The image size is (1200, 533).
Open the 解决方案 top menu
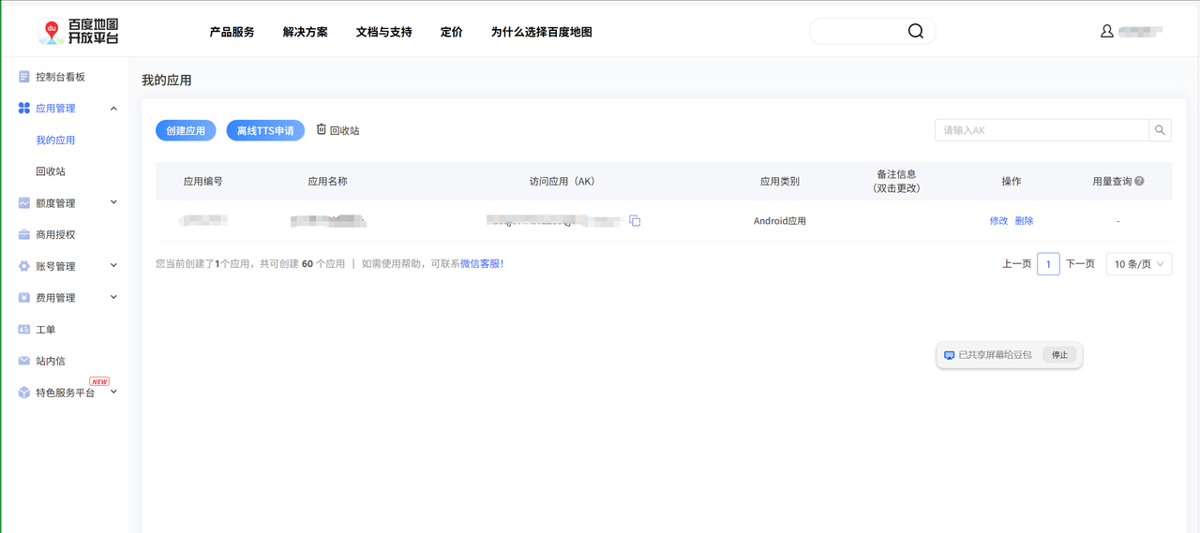(306, 32)
